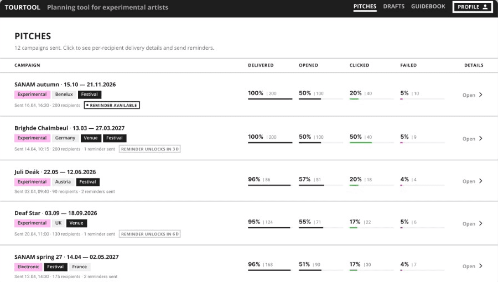Open Deaf Star campaign link
This screenshot has width=498, height=282.
click(55, 213)
